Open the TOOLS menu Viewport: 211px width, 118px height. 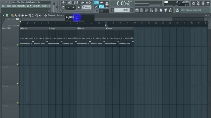(x=45, y=6)
